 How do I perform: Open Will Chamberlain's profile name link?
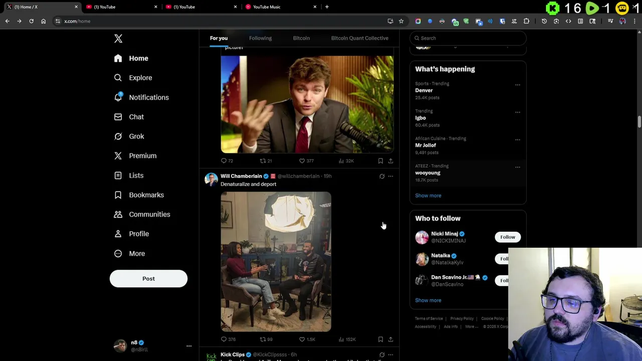241,176
